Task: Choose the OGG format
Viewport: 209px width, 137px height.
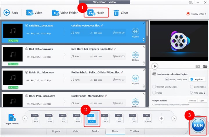Action: pos(134,118)
